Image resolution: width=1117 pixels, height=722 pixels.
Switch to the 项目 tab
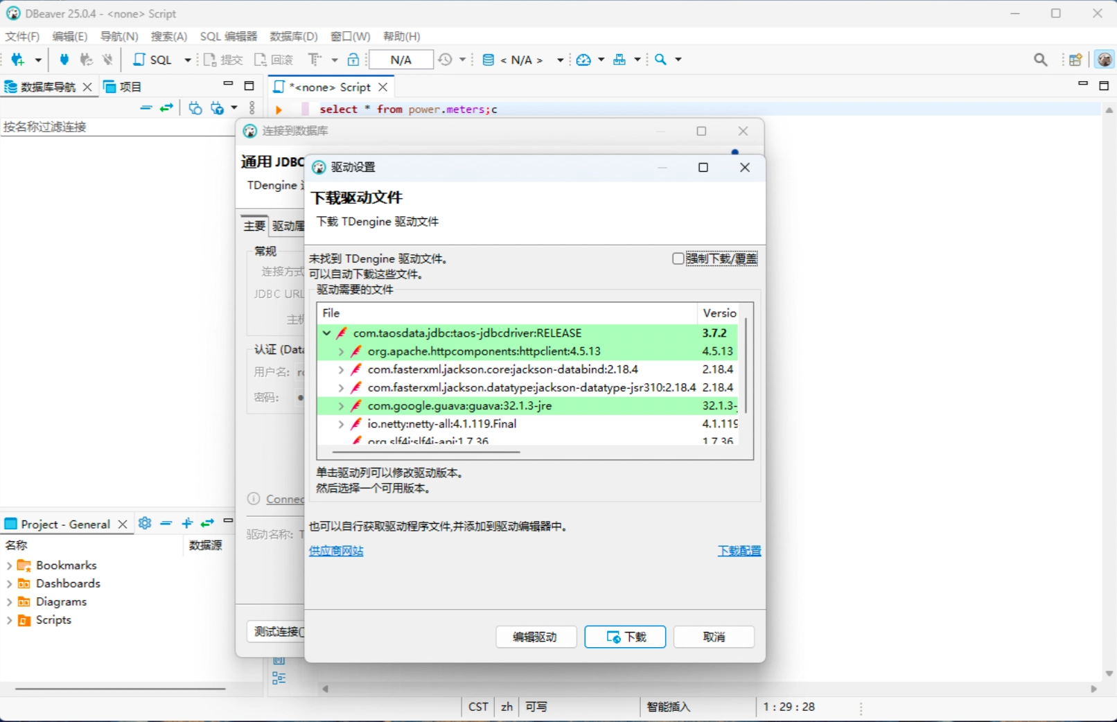pyautogui.click(x=131, y=86)
